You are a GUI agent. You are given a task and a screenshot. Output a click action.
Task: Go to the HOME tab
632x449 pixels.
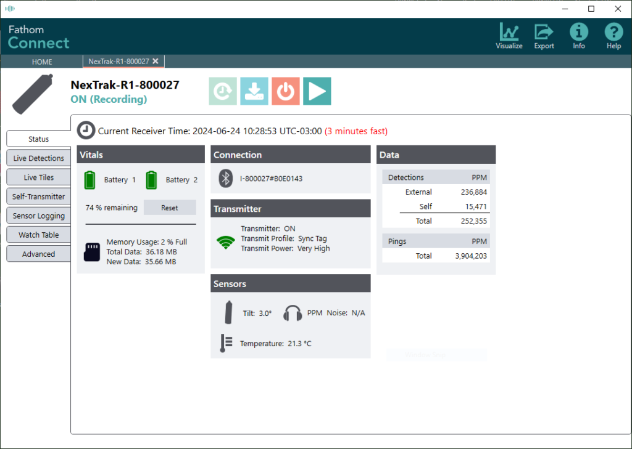(x=41, y=61)
